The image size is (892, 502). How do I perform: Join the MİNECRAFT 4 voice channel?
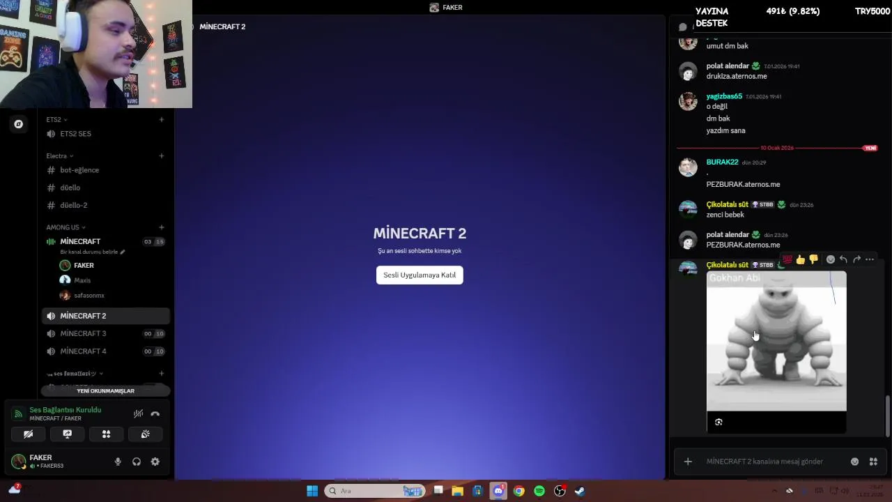point(105,351)
